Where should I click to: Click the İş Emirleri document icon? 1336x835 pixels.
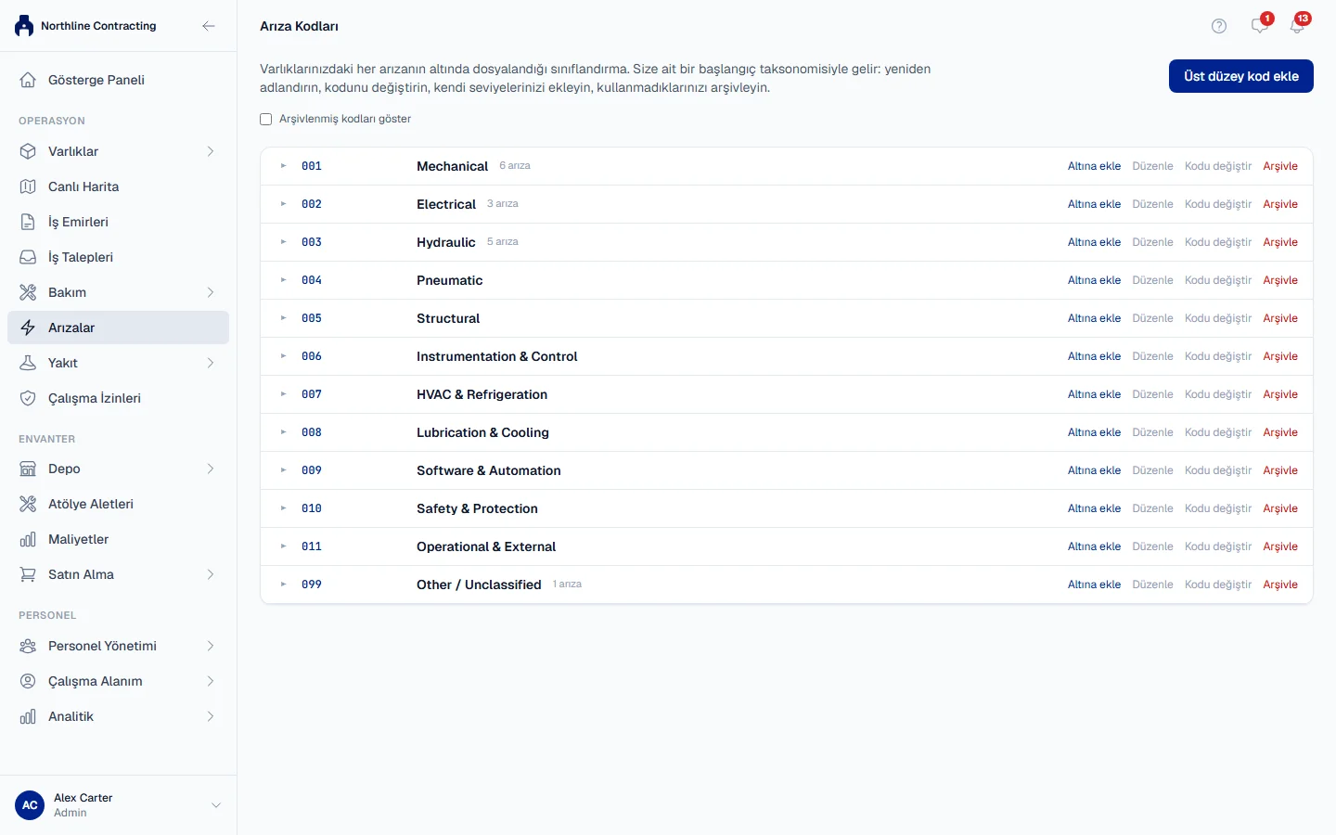point(28,222)
